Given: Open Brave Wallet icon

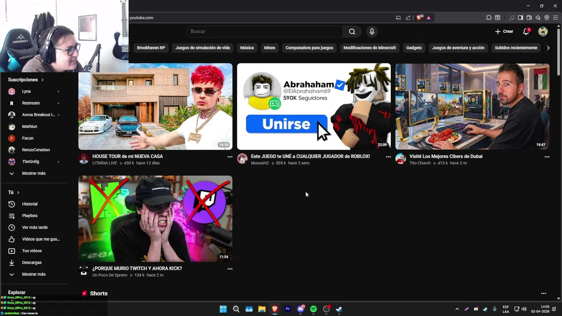Looking at the screenshot, I should click(x=529, y=18).
